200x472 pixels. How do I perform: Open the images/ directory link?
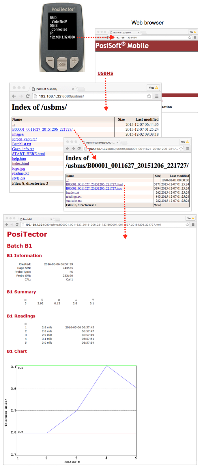pos(18,134)
